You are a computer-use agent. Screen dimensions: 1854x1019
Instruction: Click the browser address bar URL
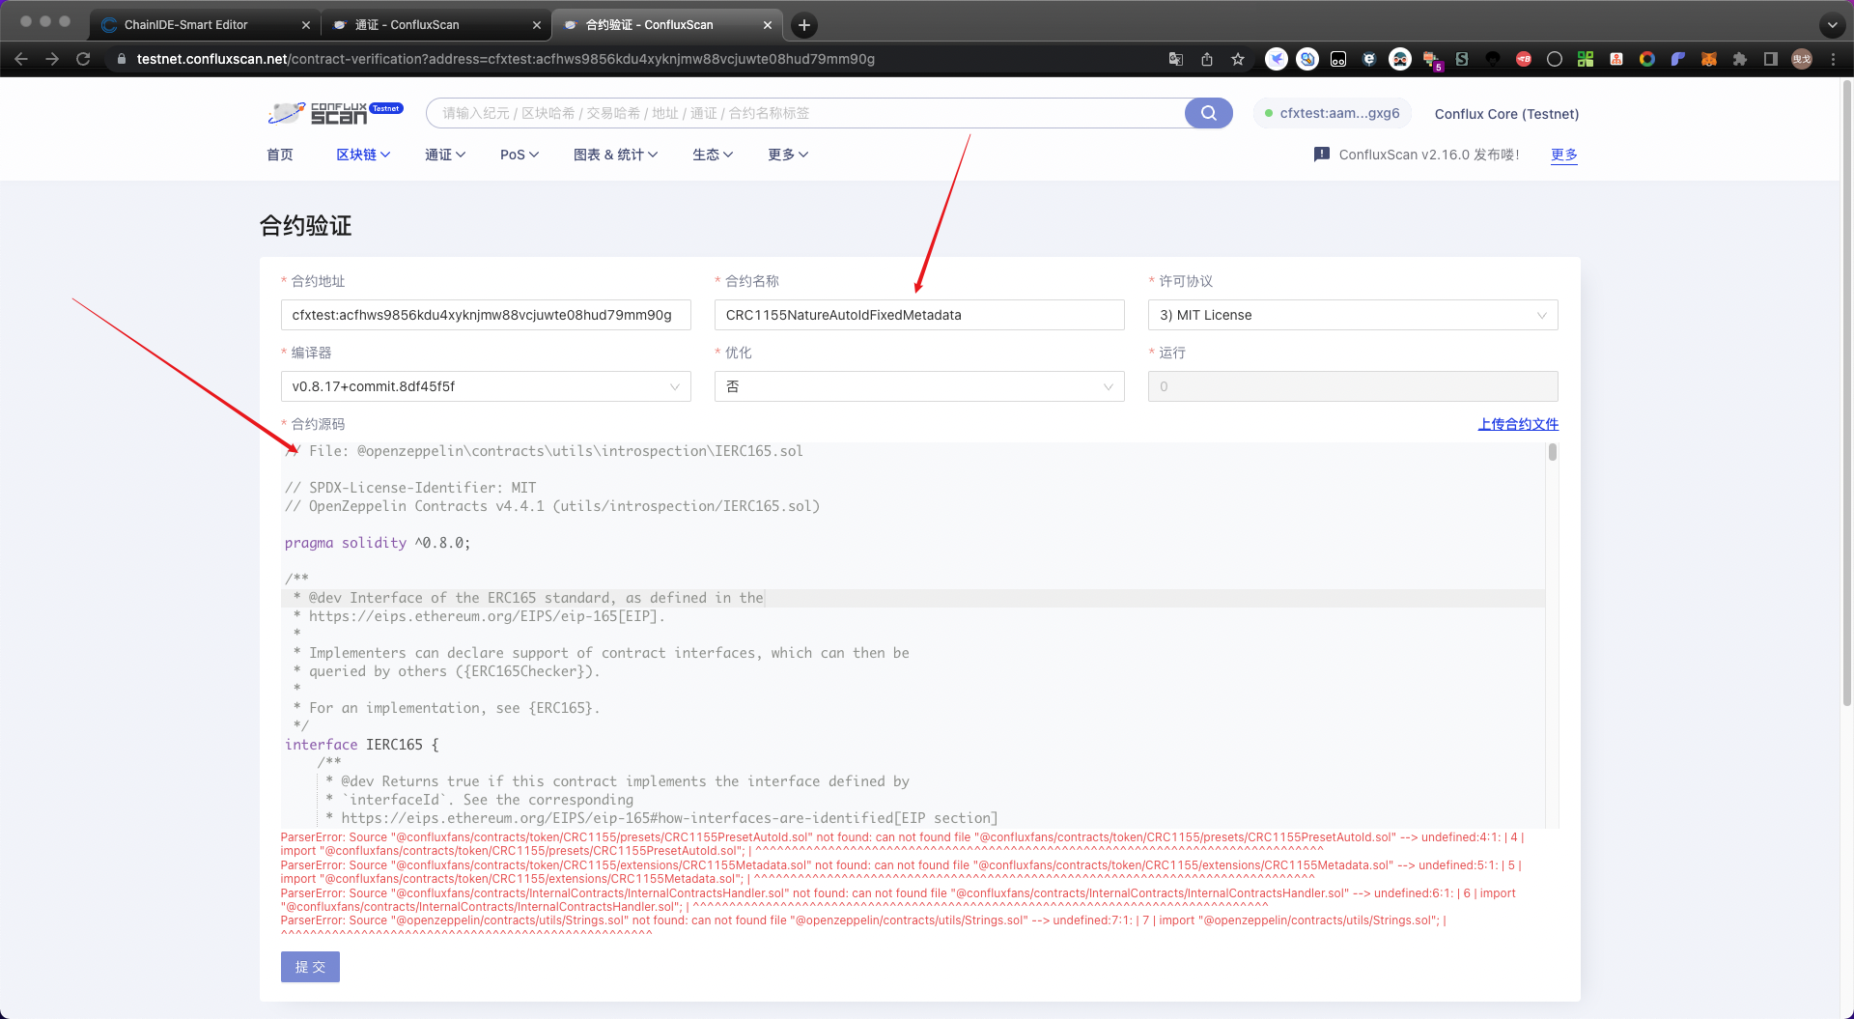506,59
